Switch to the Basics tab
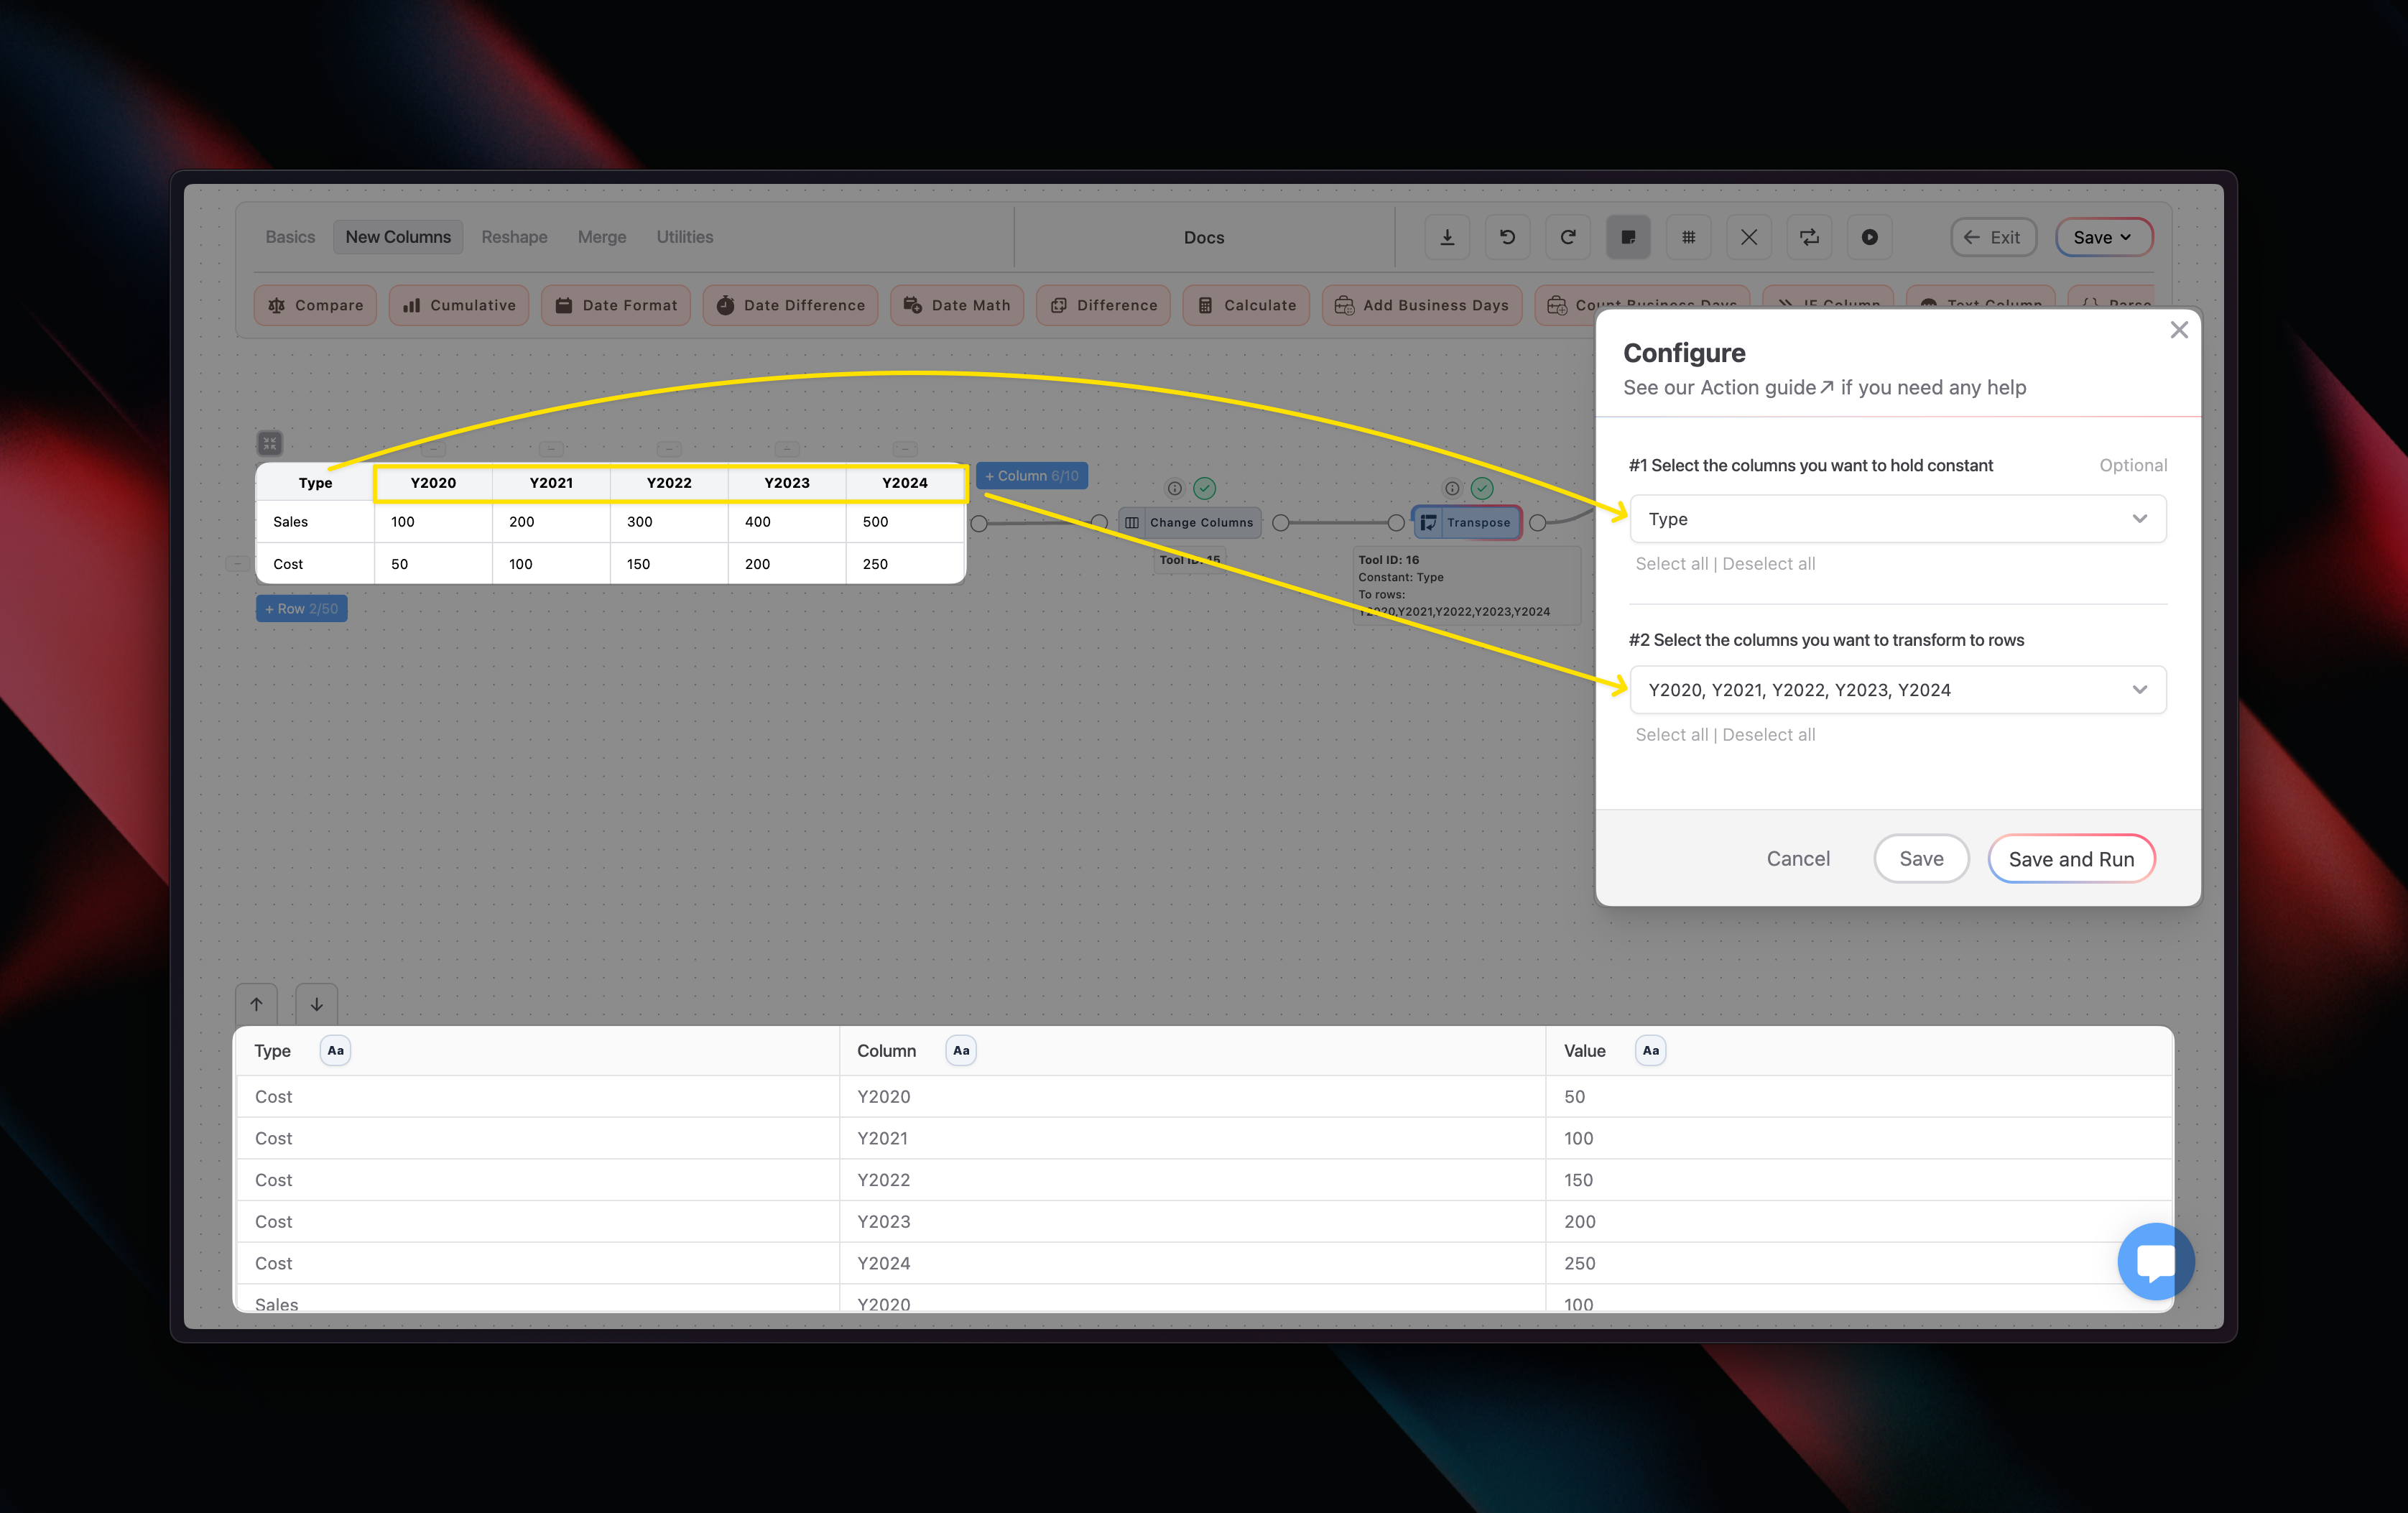Viewport: 2408px width, 1513px height. tap(290, 237)
